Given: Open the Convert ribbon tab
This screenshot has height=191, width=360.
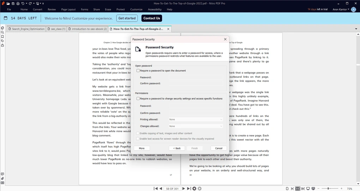Looking at the screenshot, I should pos(37,10).
